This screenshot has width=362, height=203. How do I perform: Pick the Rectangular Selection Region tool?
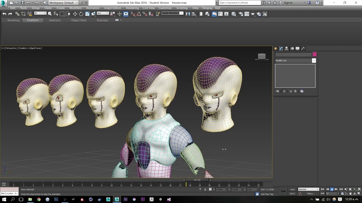(62, 14)
